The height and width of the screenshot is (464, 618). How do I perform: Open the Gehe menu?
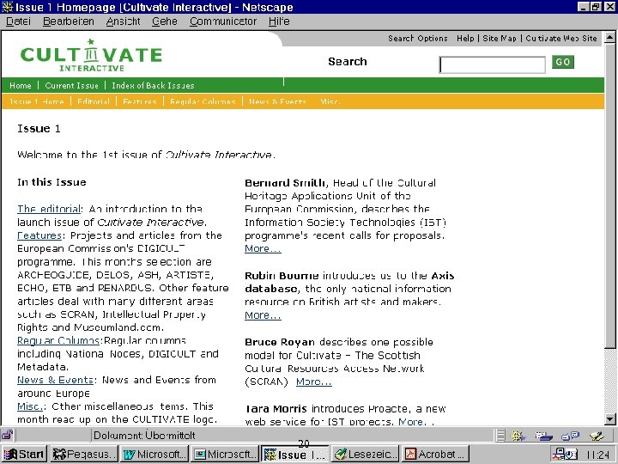(164, 21)
